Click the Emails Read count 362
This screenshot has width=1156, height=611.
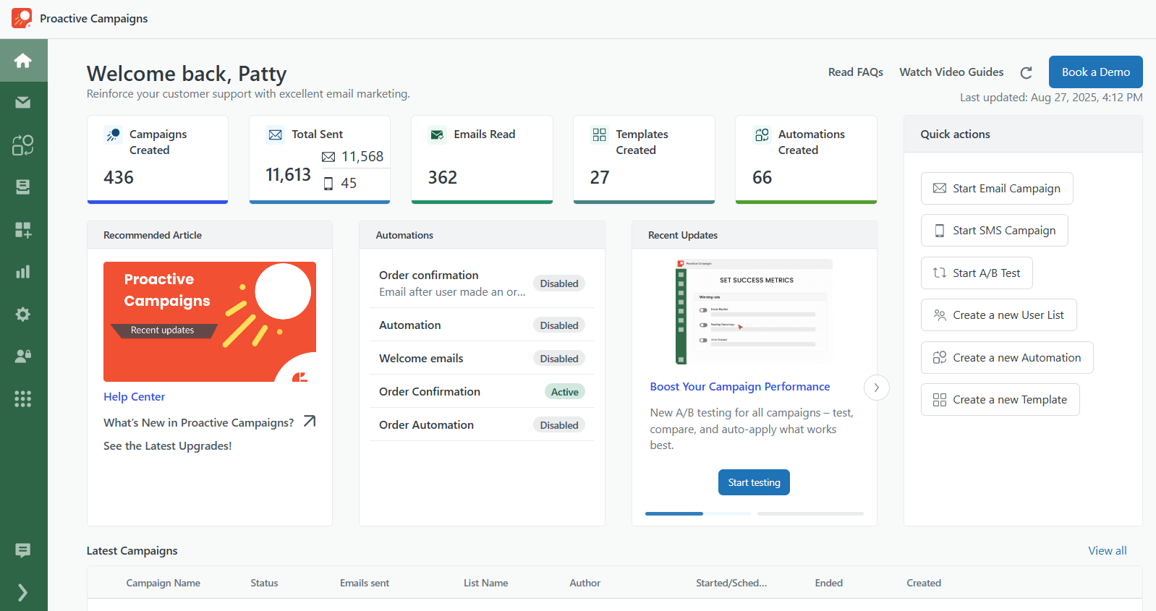442,177
